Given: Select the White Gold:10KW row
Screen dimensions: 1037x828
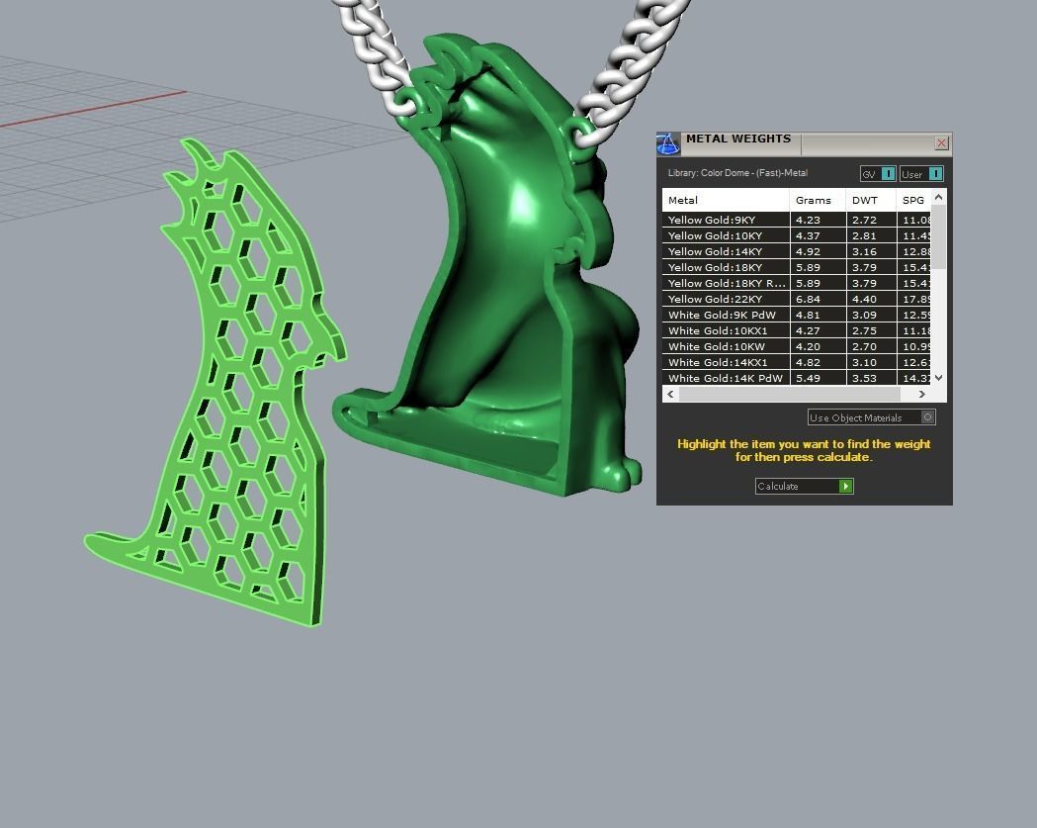Looking at the screenshot, I should point(796,347).
